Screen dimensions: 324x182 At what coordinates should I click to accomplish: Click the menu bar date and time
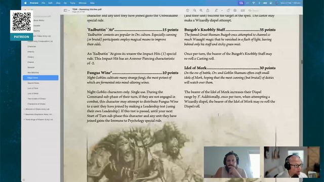point(290,3)
